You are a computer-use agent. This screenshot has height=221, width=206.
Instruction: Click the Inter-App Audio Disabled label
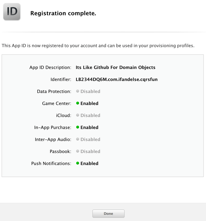tap(90, 139)
